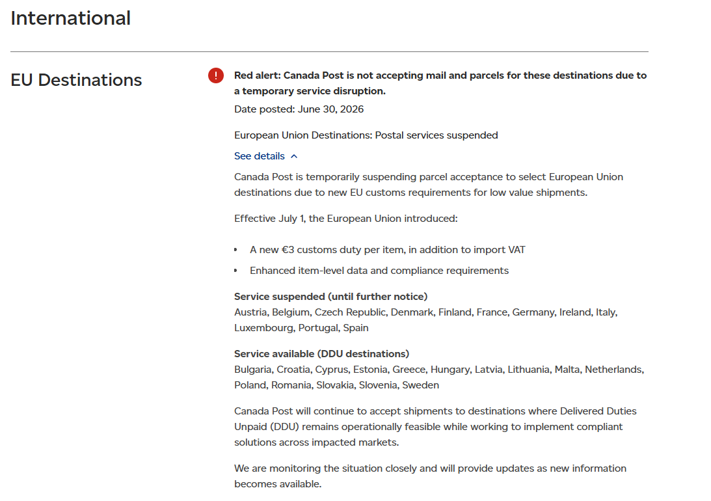Viewport: 711px width, 501px height.
Task: Click the Postal services suspended subtitle
Action: 366,135
